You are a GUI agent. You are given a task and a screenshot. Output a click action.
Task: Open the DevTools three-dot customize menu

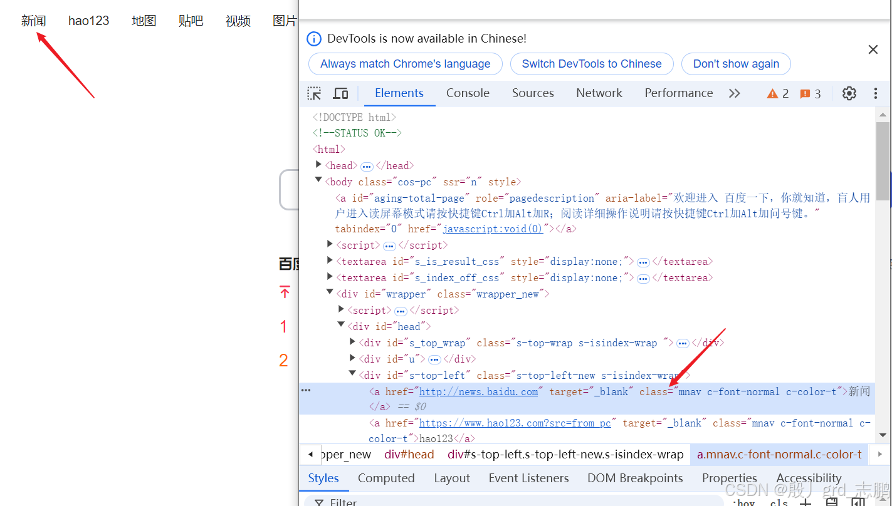pyautogui.click(x=876, y=93)
